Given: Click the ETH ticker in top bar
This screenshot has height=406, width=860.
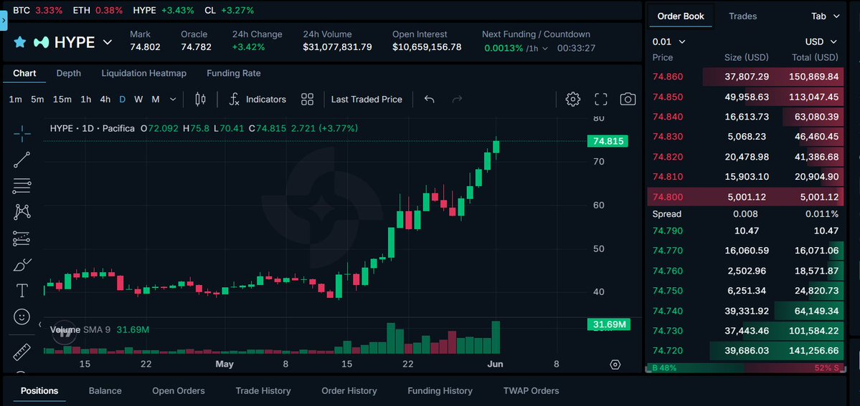Looking at the screenshot, I should click(x=98, y=11).
